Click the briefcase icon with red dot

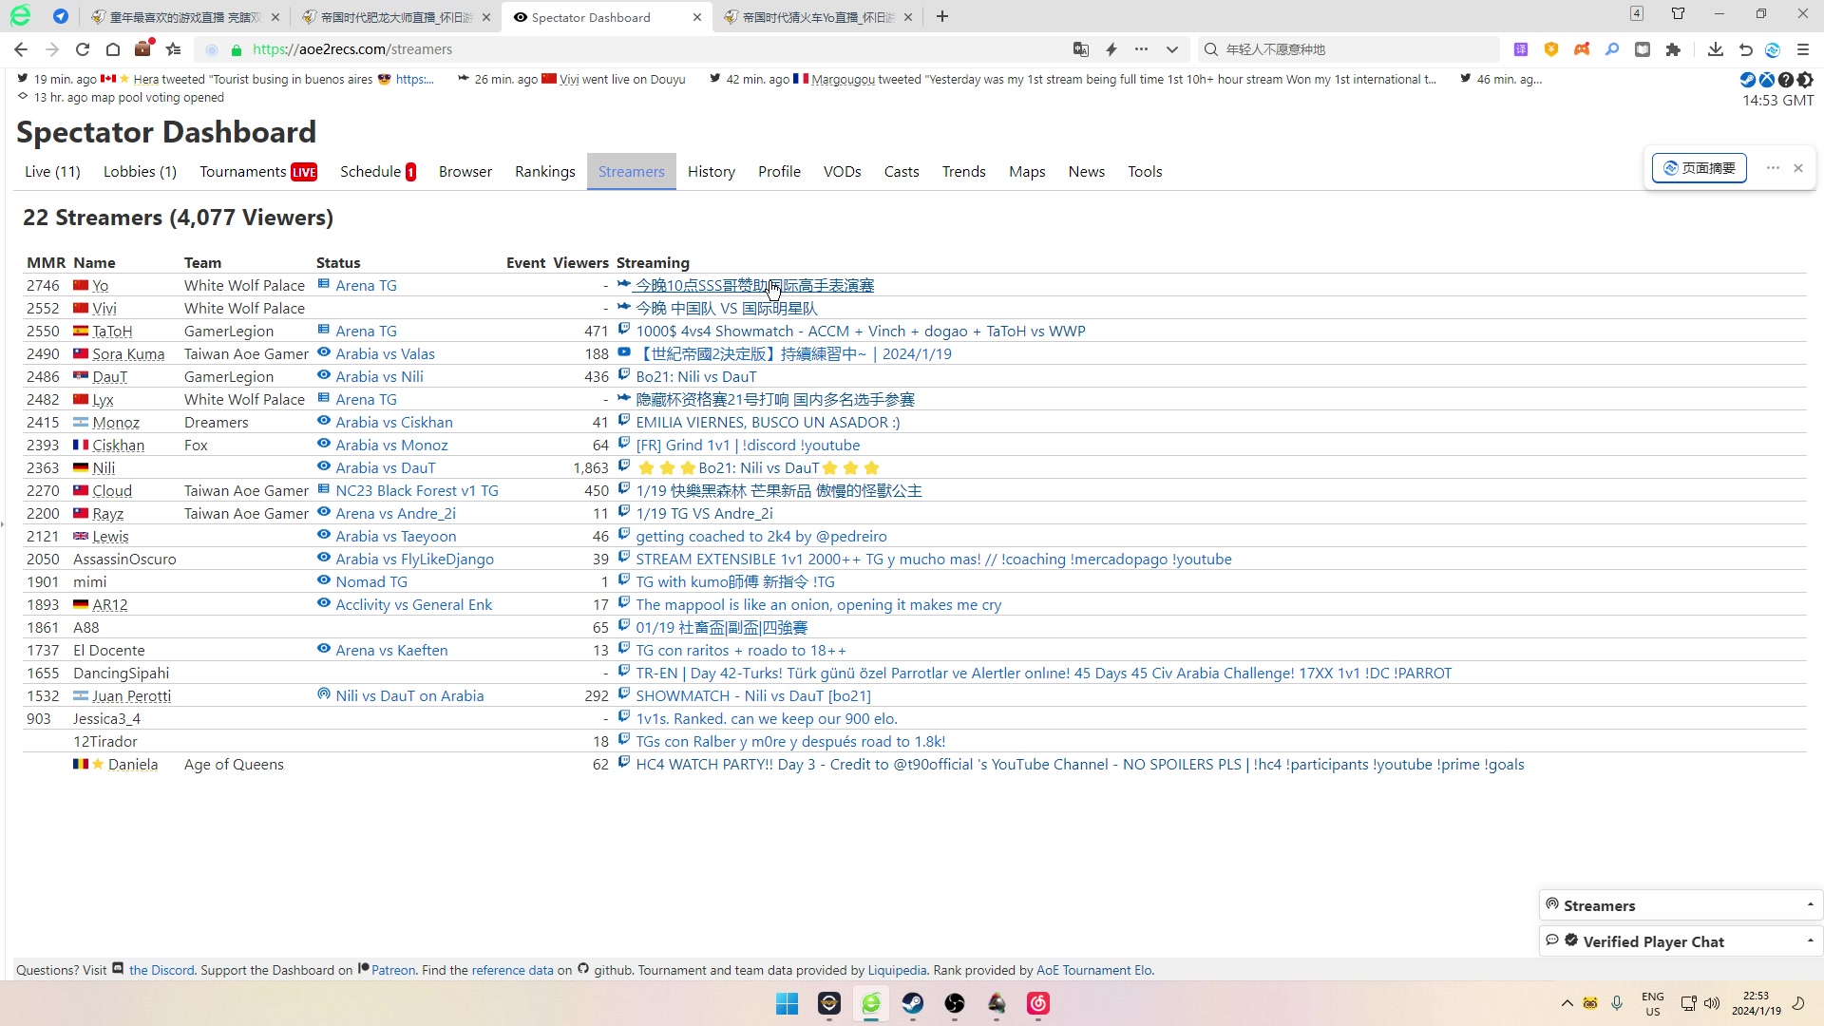pyautogui.click(x=143, y=48)
